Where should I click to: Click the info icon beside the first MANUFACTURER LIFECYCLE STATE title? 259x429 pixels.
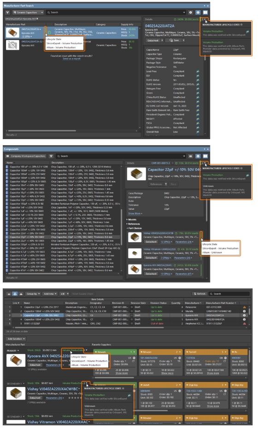click(241, 24)
